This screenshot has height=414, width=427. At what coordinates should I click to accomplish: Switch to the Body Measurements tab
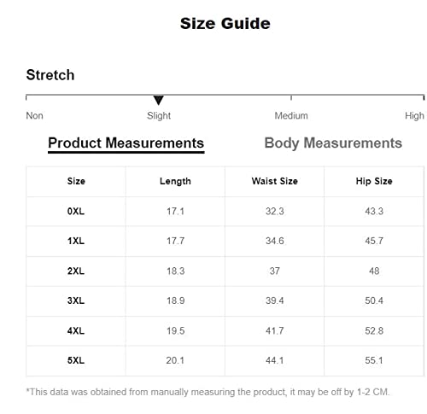333,143
